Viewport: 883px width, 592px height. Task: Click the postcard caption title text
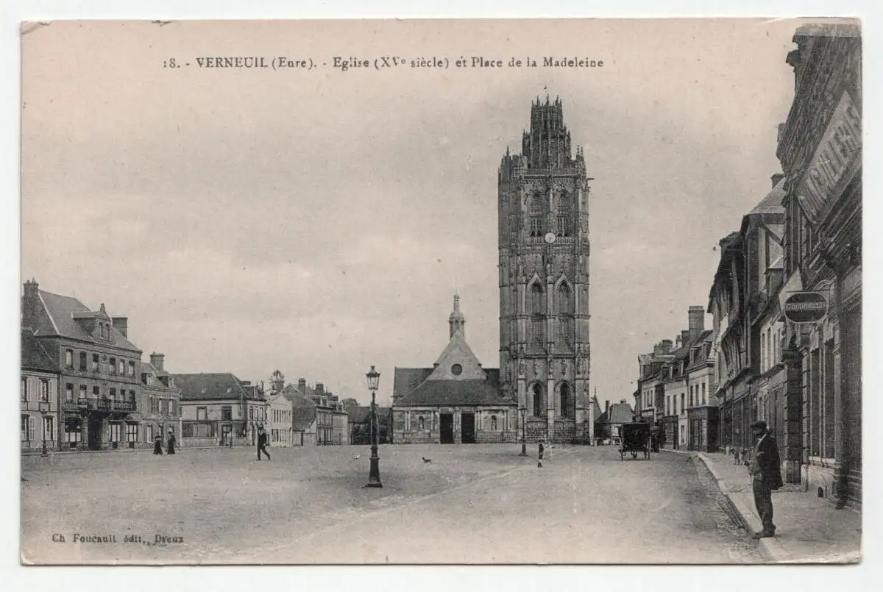click(383, 63)
